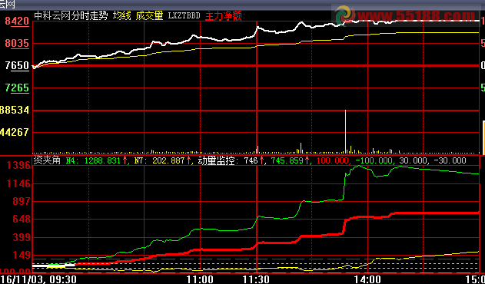The image size is (485, 284).
Task: Click the LXZTBBD indicator label
Action: [x=184, y=15]
